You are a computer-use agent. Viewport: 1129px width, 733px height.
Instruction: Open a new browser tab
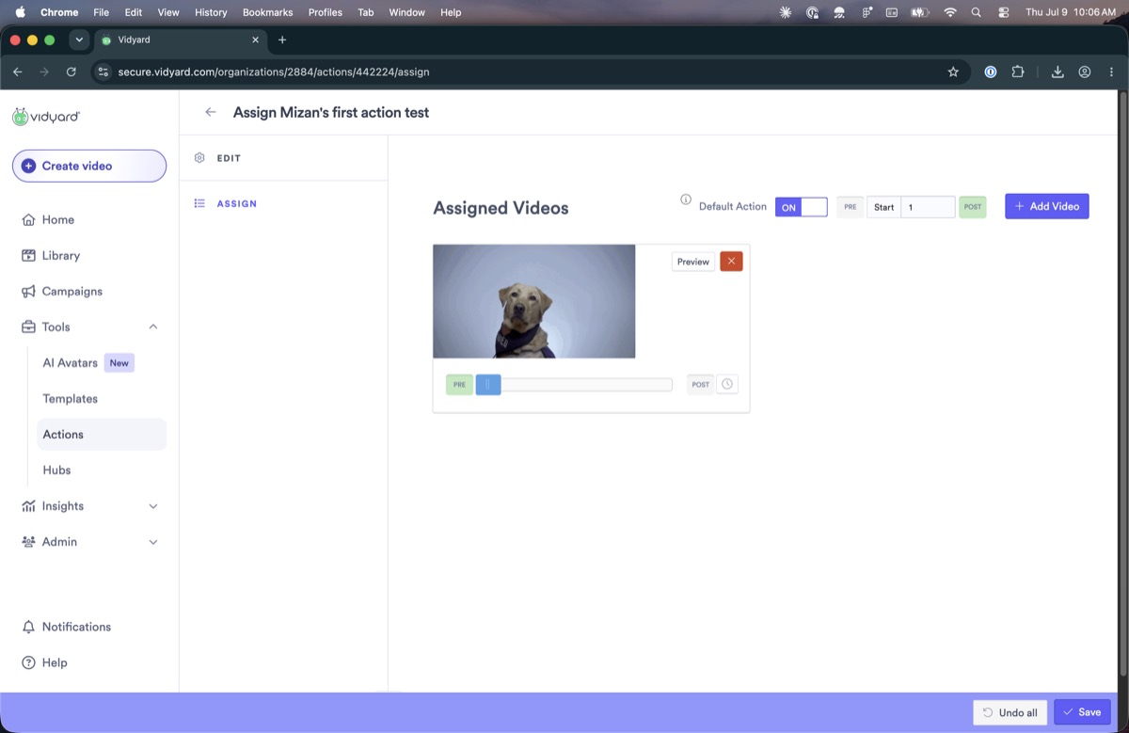coord(282,40)
